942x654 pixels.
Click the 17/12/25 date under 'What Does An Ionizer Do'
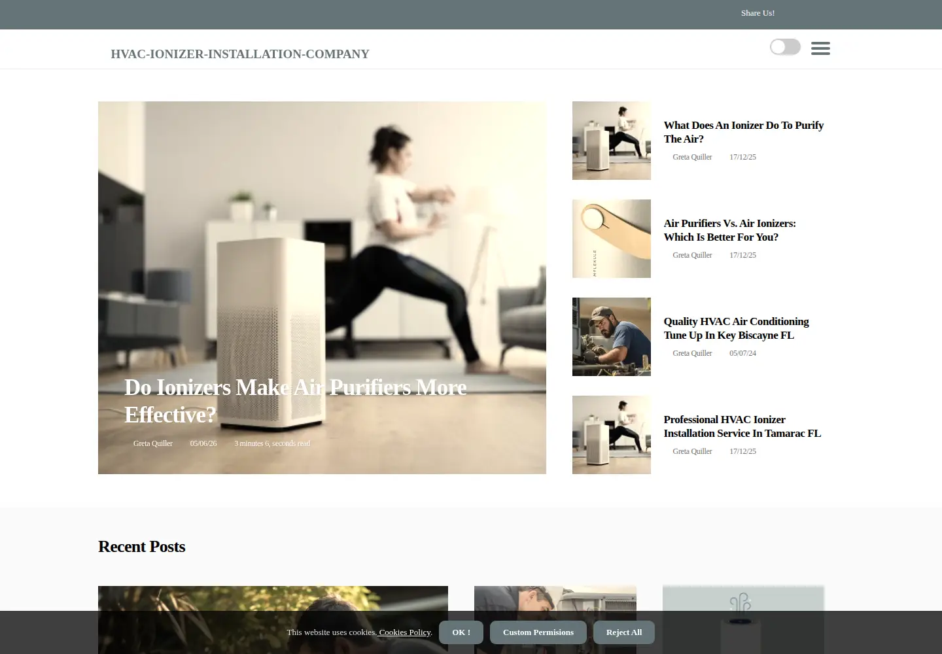742,157
